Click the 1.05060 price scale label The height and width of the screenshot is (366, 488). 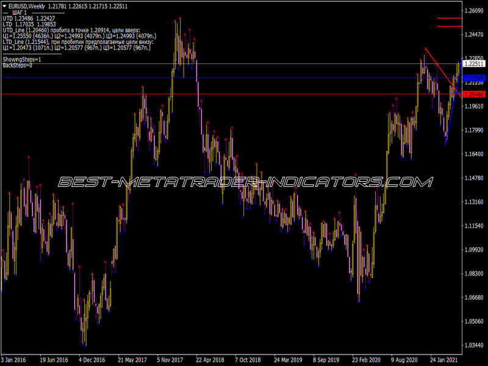pyautogui.click(x=474, y=321)
